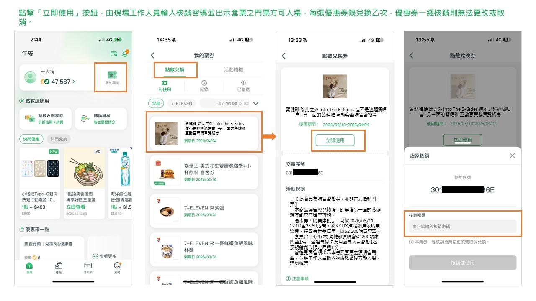
Task: Select the 7-ELEVEN filter chip
Action: pos(181,103)
